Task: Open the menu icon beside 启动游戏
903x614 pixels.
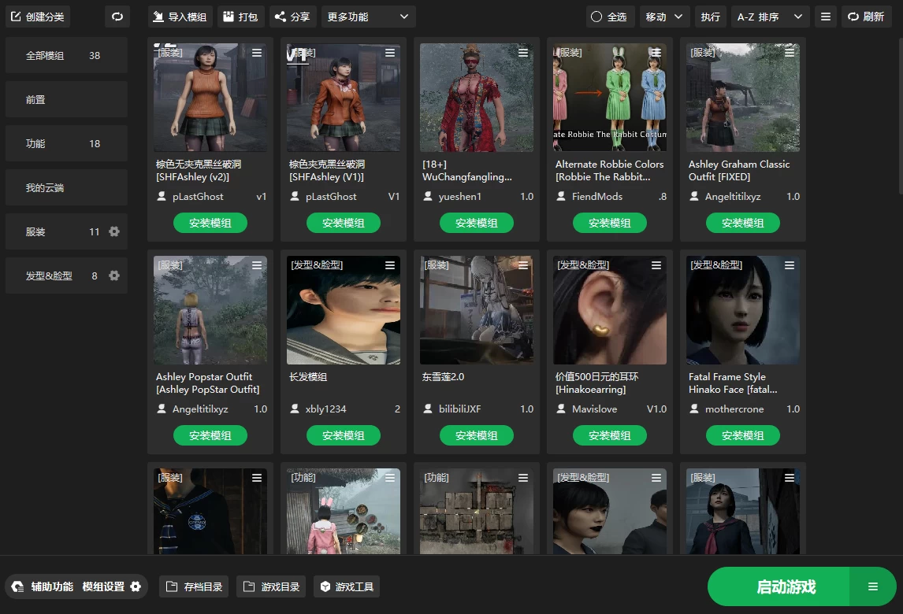Action: [x=873, y=586]
